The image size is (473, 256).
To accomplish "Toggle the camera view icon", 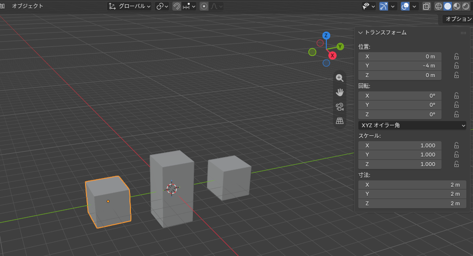I will pos(340,107).
